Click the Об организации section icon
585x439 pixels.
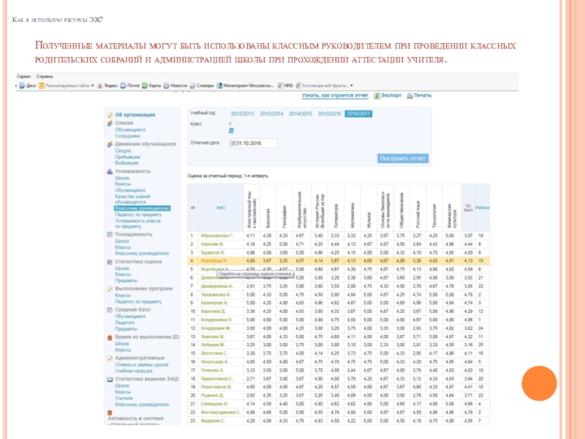[x=109, y=115]
